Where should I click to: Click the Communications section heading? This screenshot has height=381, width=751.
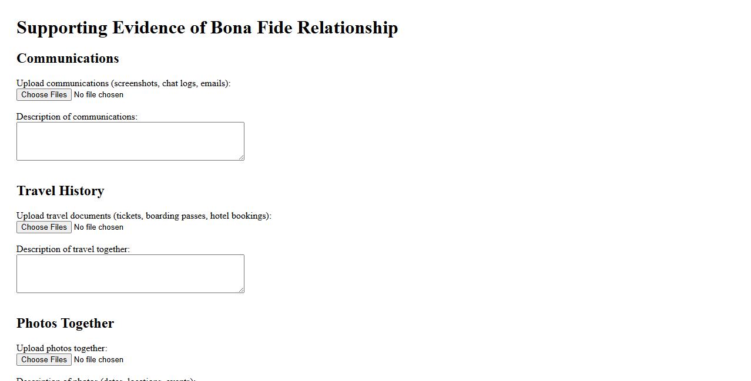[68, 59]
